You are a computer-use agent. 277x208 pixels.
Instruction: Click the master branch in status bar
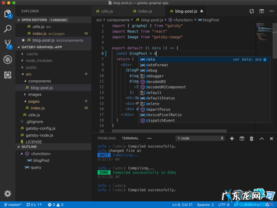[12, 205]
